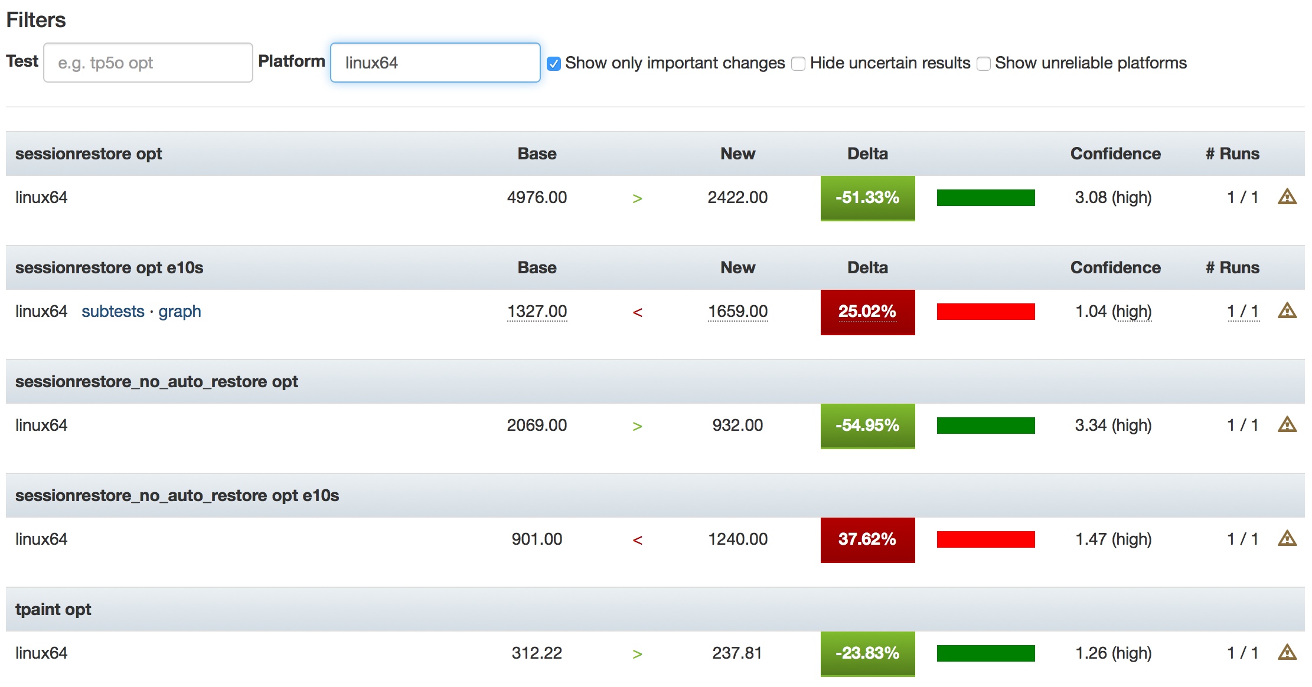The width and height of the screenshot is (1312, 687).
Task: Click the 1 / 1 runs value for e10s
Action: [x=1243, y=311]
